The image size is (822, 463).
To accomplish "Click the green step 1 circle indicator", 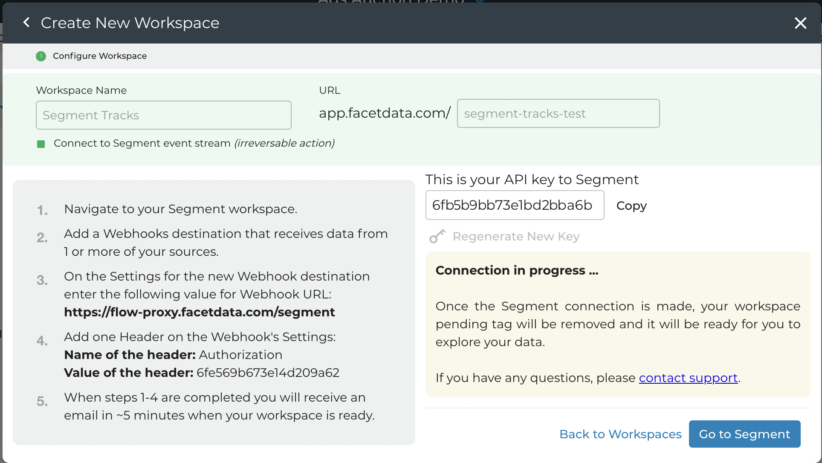I will coord(41,56).
